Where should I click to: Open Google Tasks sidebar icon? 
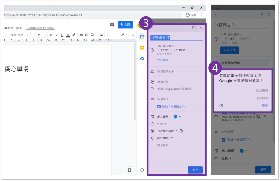tap(142, 58)
